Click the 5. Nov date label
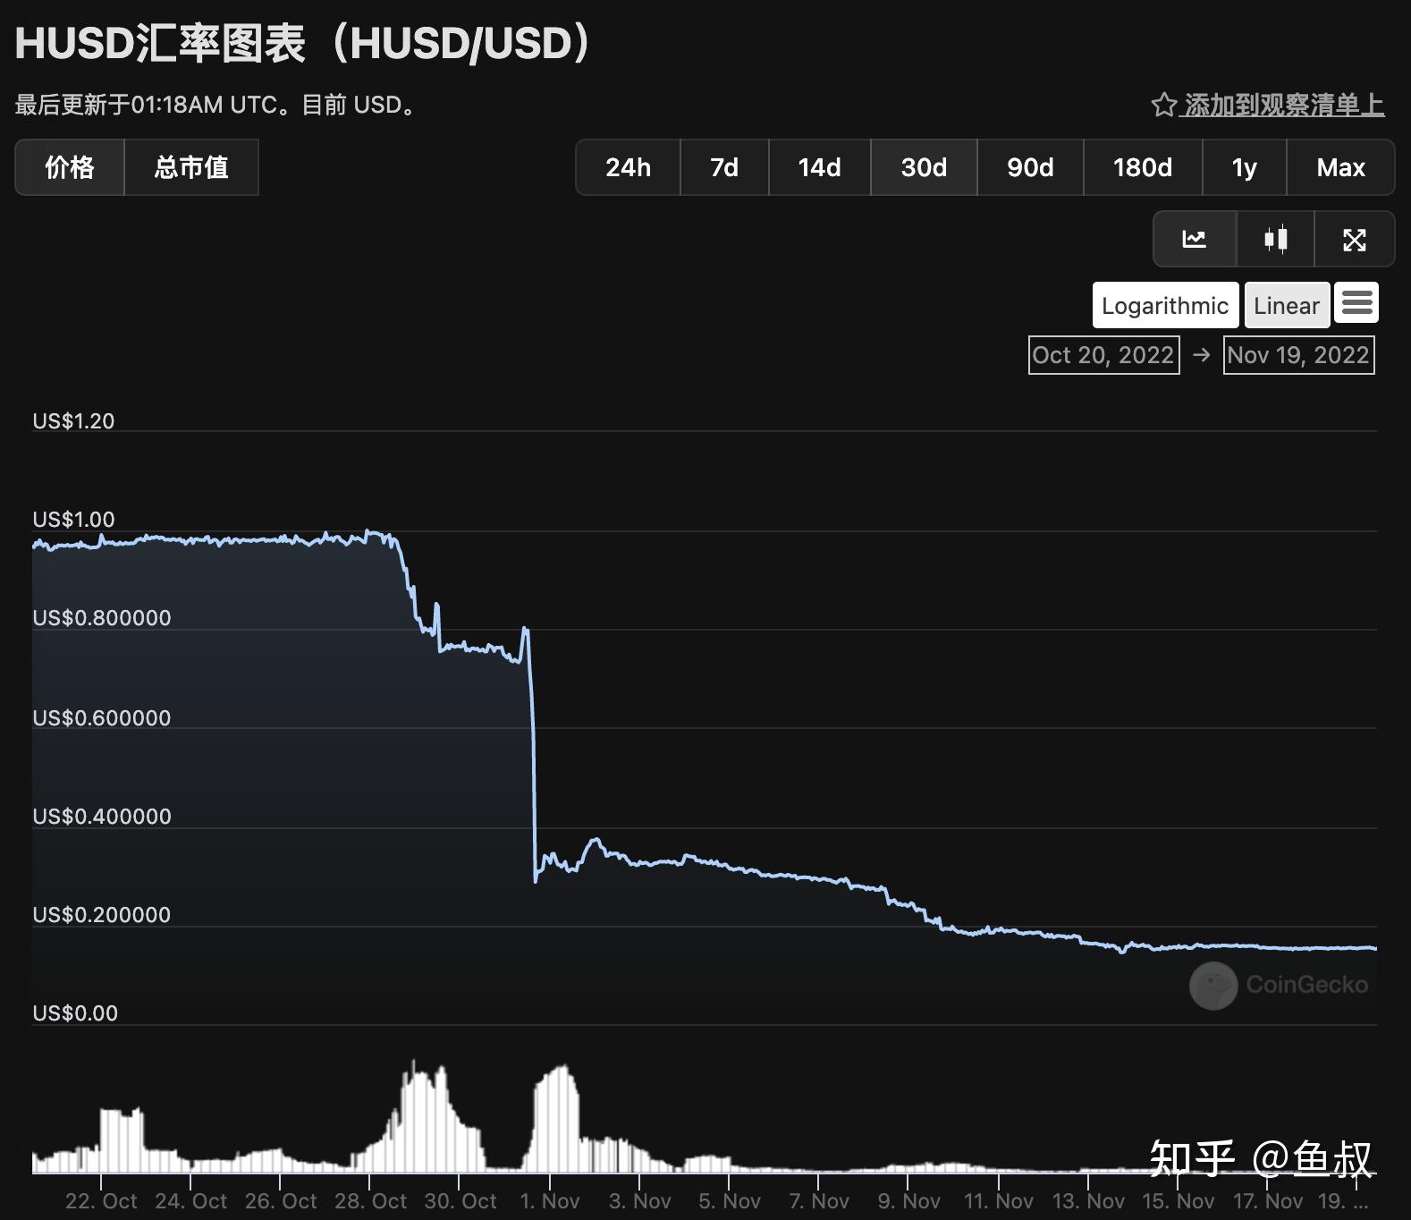The image size is (1411, 1220). tap(729, 1201)
